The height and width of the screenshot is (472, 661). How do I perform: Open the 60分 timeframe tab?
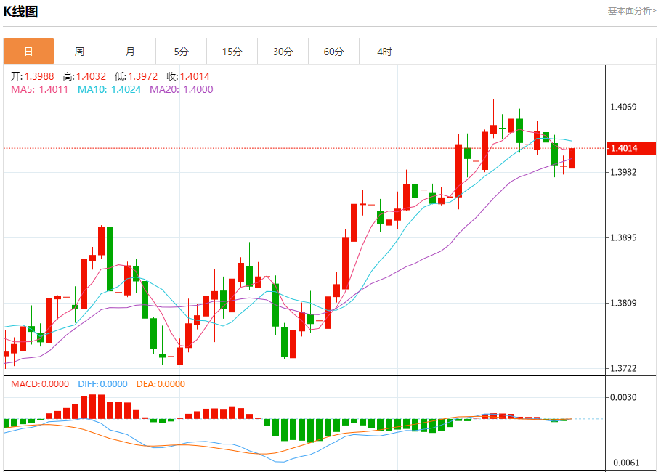(333, 52)
